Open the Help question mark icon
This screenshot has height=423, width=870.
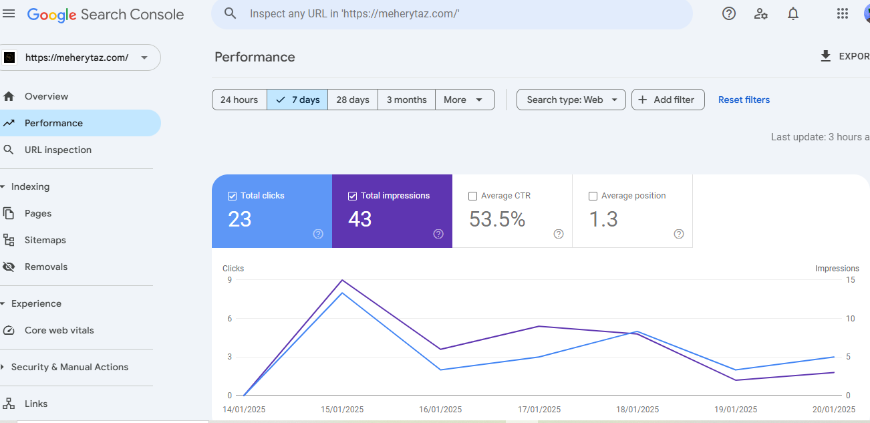[729, 13]
